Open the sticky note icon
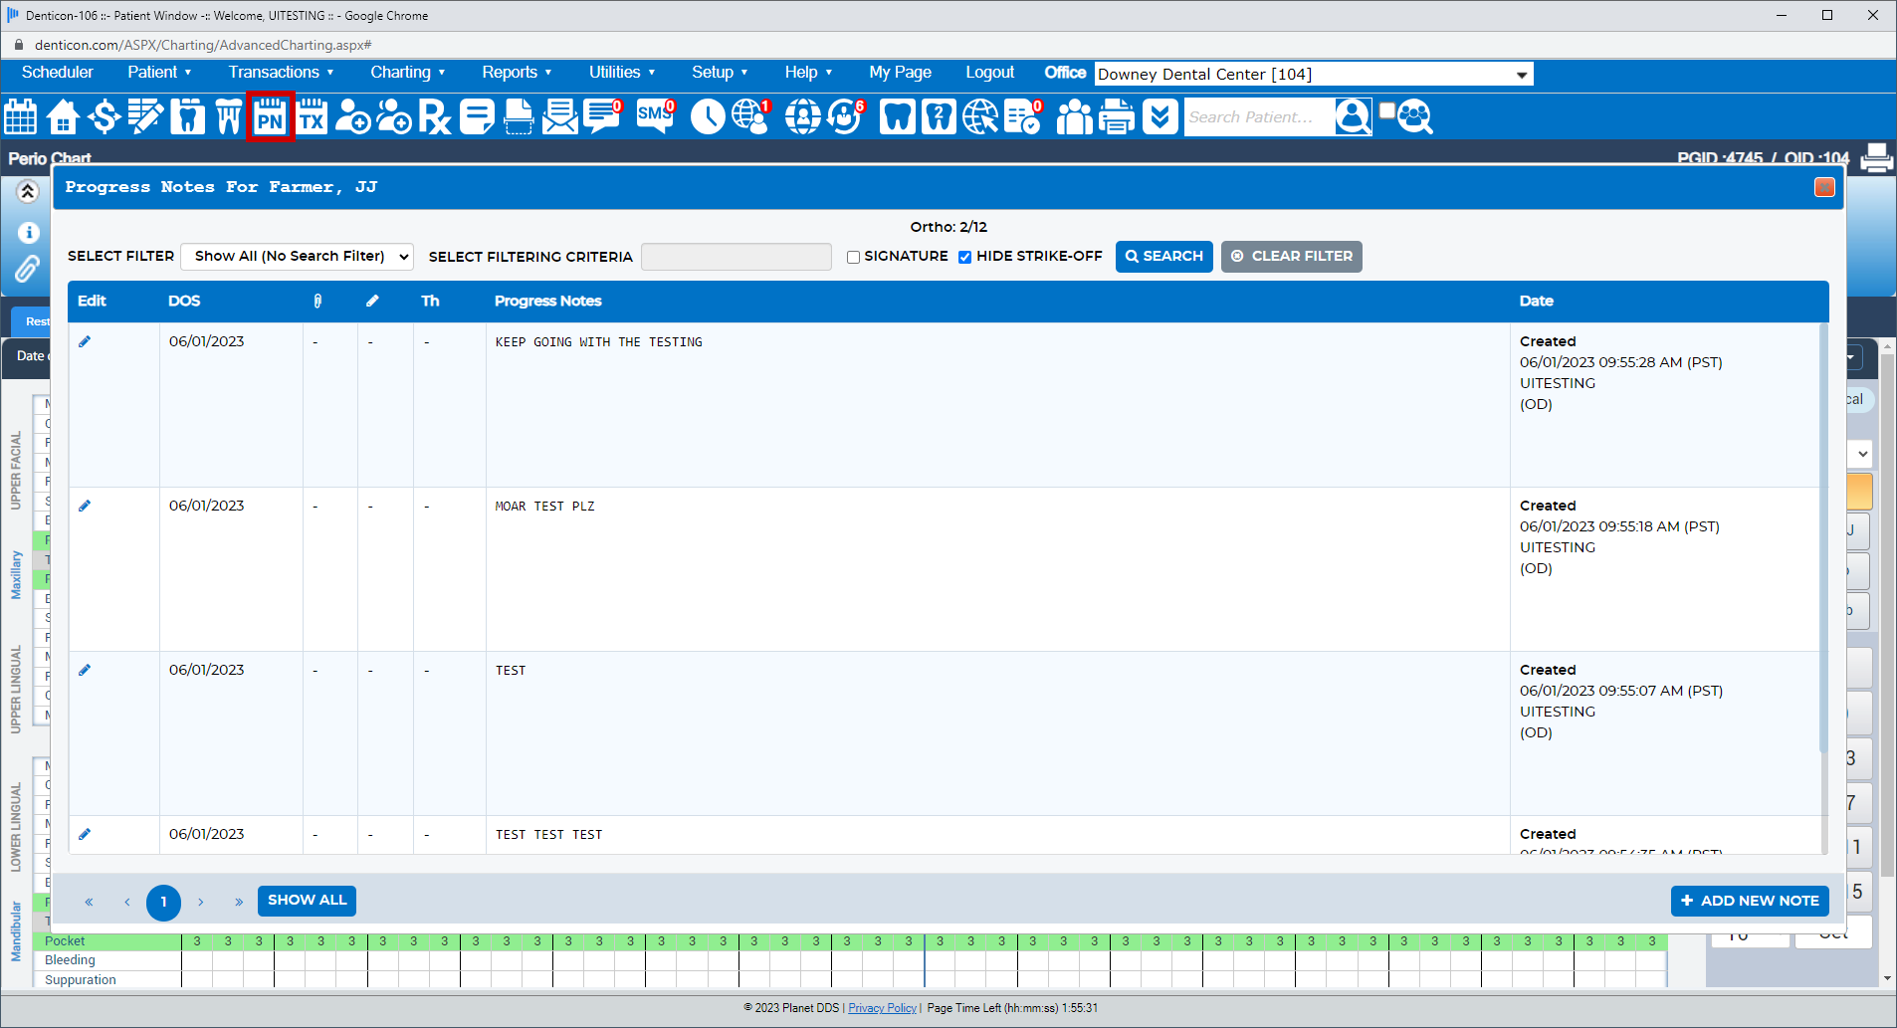 (477, 116)
